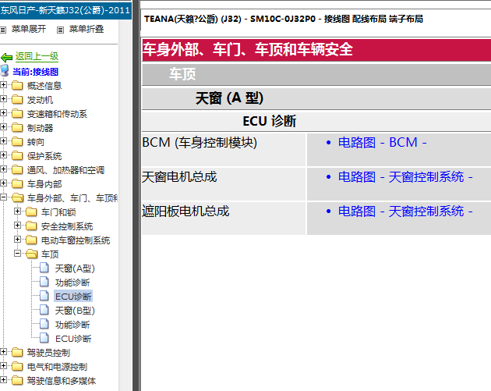Screen dimensions: 491x391
Task: Expand the 通风、加热器和空调 node
Action: (x=3, y=169)
